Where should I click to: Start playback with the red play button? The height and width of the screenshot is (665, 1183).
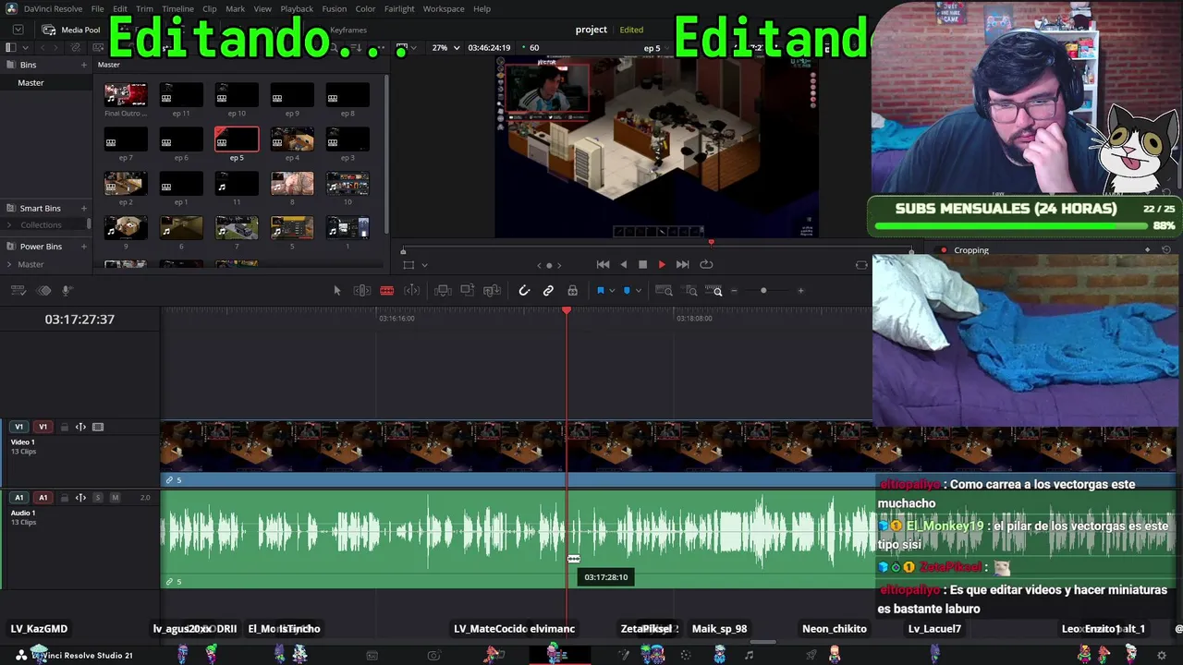(662, 264)
